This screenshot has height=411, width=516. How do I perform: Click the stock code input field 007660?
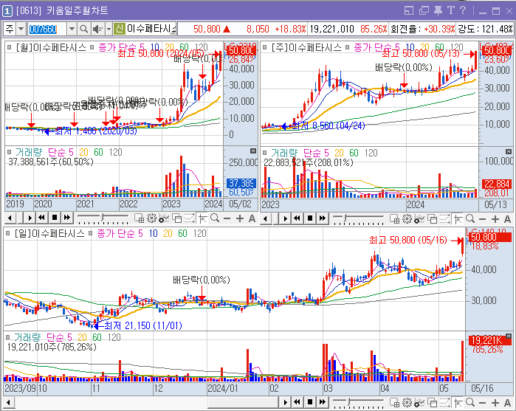47,29
